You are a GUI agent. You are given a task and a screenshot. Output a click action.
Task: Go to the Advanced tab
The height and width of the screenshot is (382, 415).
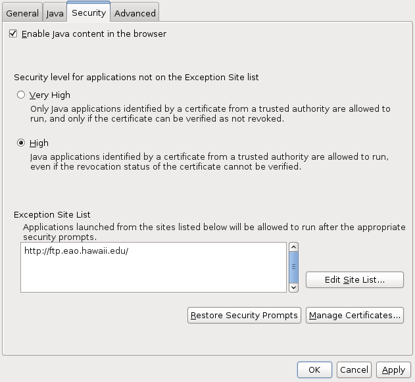coord(135,13)
